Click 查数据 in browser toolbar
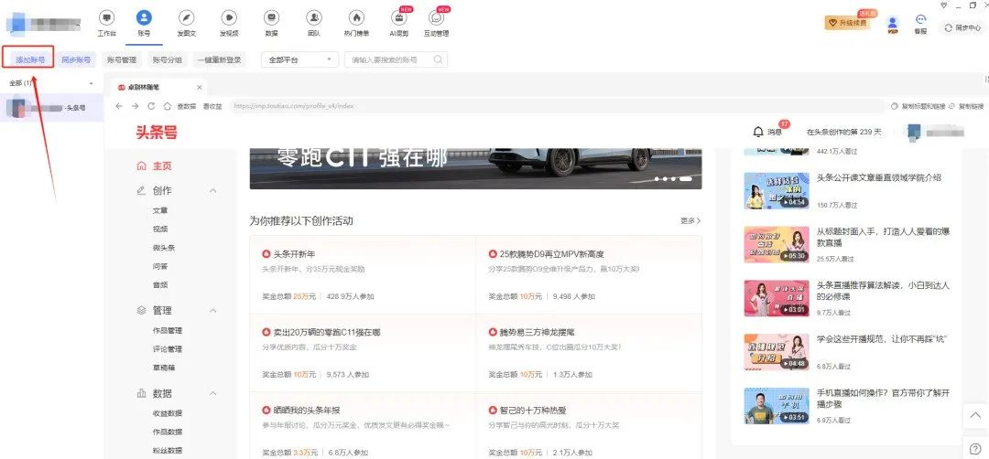This screenshot has width=989, height=459. [x=187, y=106]
